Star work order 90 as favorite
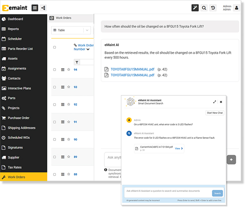Viewport: 245px width, 207px height. (69, 139)
